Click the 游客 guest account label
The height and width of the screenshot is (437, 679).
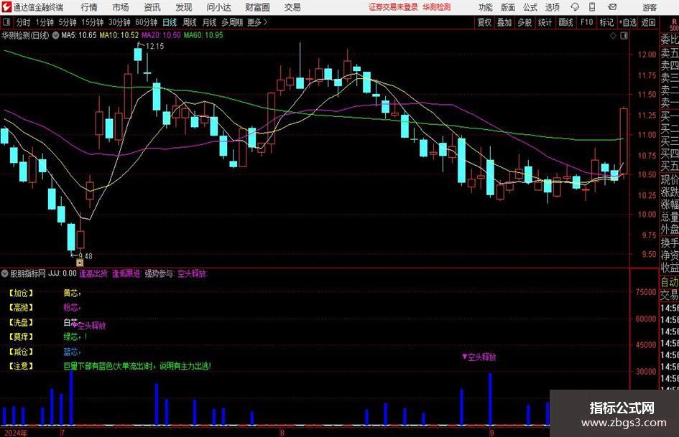pyautogui.click(x=650, y=7)
